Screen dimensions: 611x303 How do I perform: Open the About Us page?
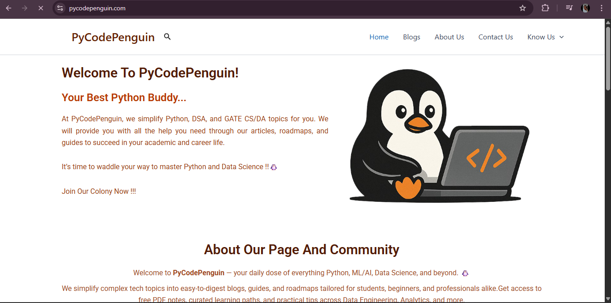coord(449,37)
